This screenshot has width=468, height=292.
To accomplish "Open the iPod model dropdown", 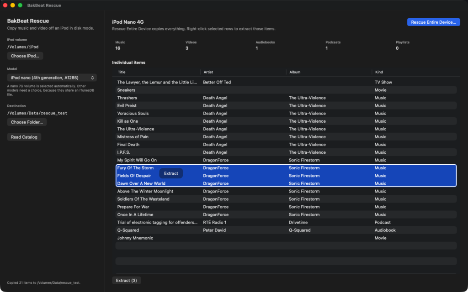I will 52,78.
